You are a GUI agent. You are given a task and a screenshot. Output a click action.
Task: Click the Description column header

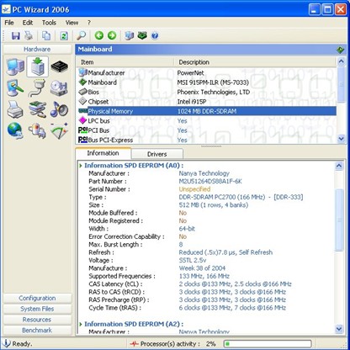pyautogui.click(x=255, y=62)
